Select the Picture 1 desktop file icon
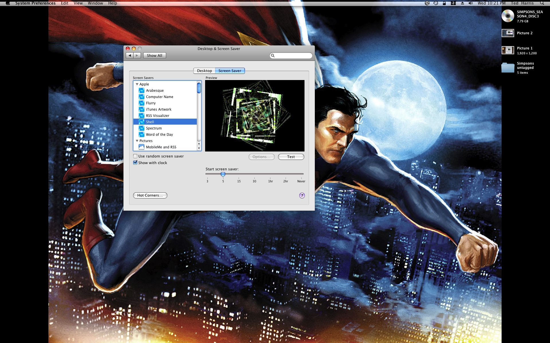Viewport: 550px width, 343px height. tap(508, 50)
